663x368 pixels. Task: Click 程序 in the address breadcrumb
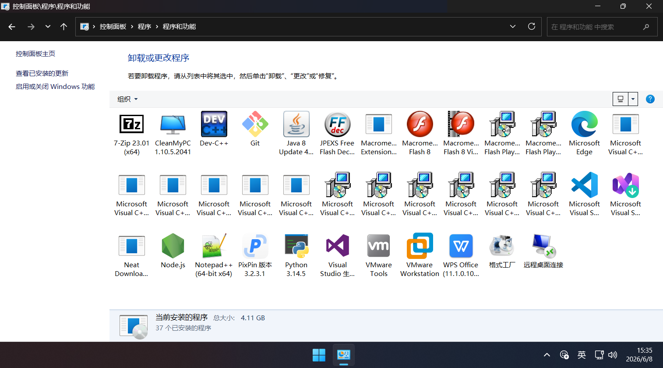tap(145, 27)
